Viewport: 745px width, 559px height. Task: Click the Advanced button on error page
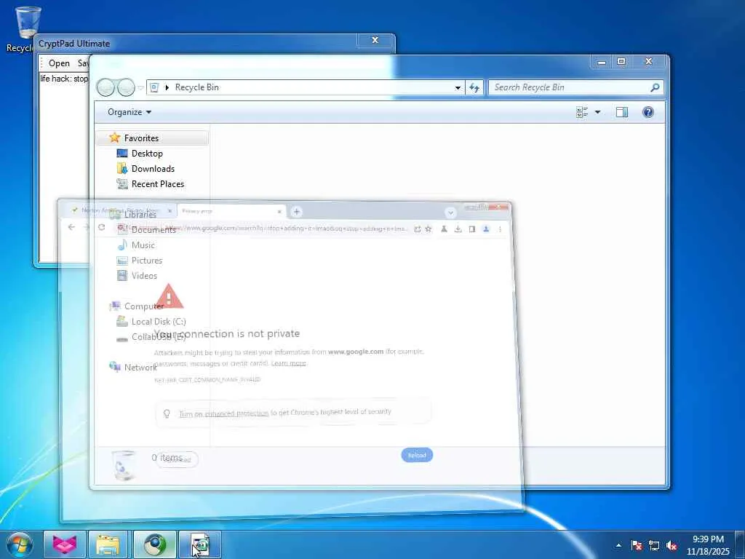pyautogui.click(x=177, y=459)
